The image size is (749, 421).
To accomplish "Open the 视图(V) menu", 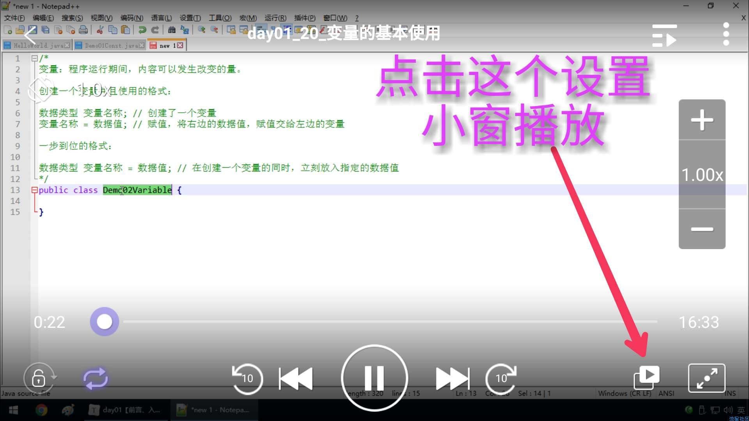I will [x=101, y=18].
